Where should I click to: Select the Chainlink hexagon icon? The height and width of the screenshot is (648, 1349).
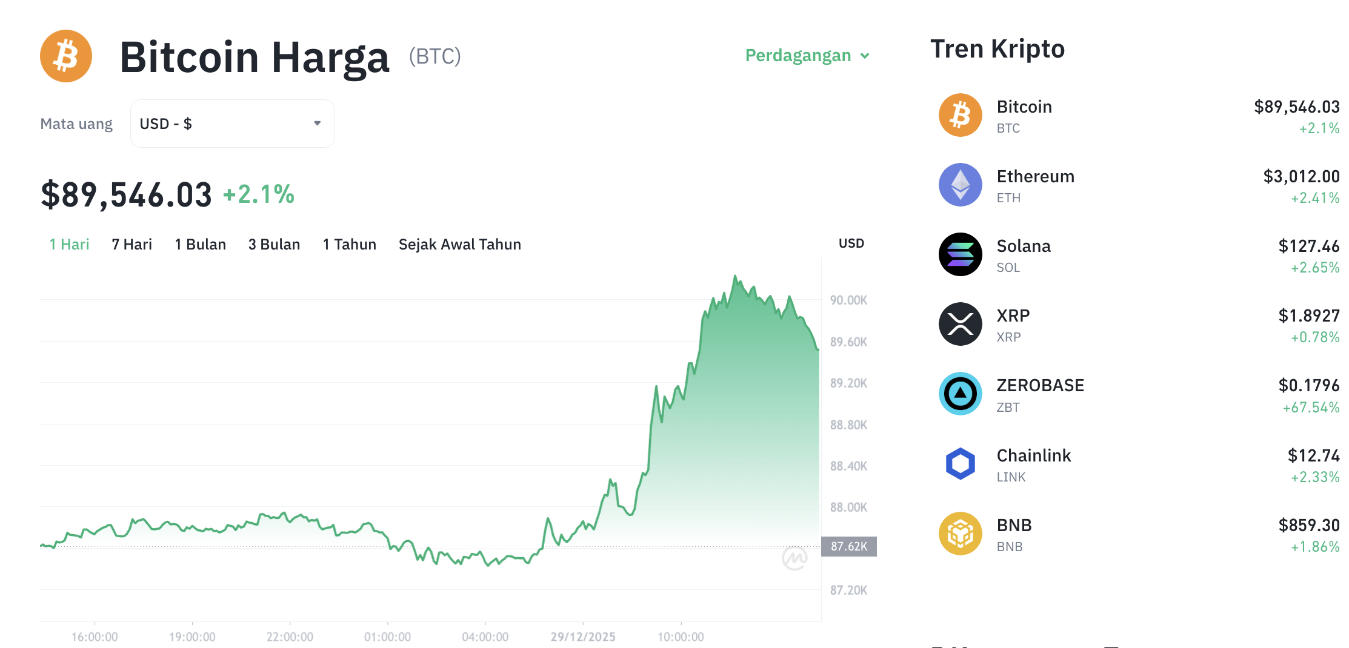960,463
